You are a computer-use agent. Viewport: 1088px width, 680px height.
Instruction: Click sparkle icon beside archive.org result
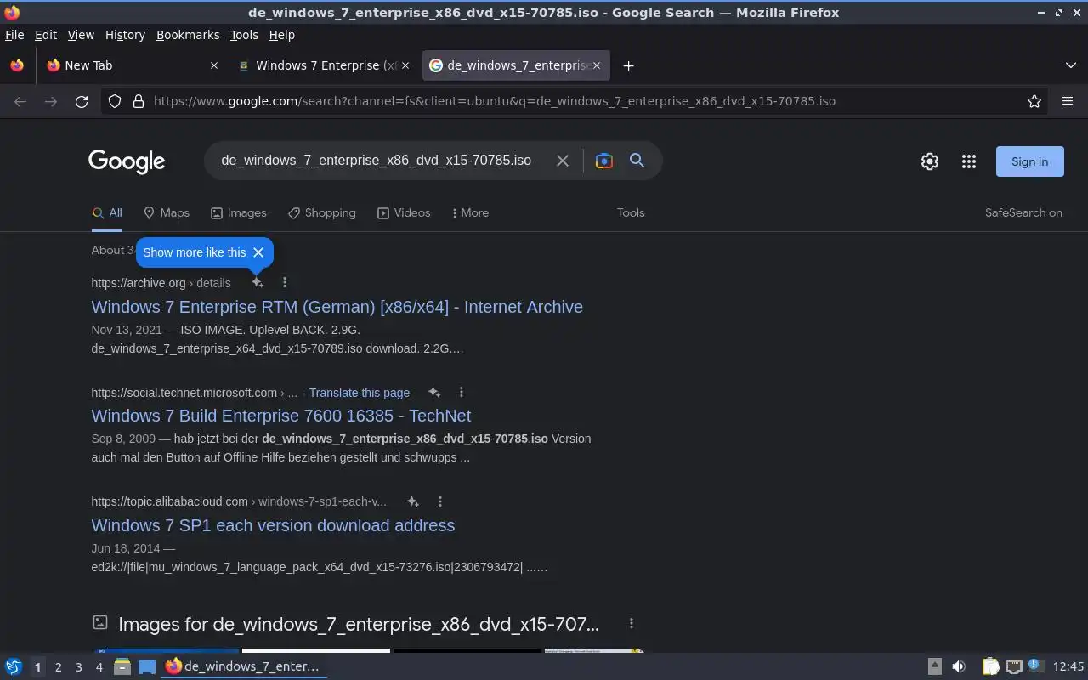(257, 282)
